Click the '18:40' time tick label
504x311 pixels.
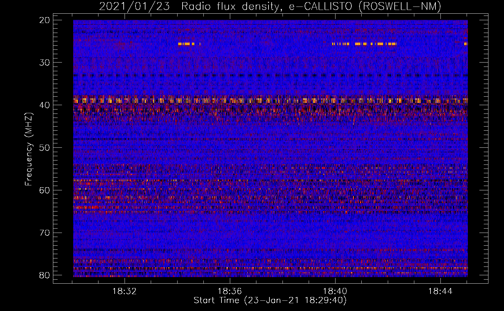point(335,291)
